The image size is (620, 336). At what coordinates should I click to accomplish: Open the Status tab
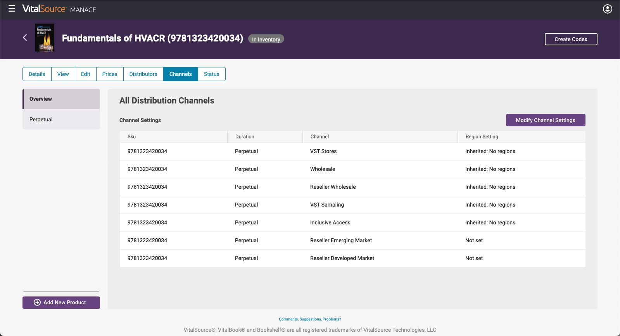pyautogui.click(x=212, y=74)
